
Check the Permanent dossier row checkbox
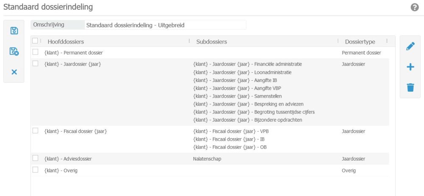coord(35,52)
